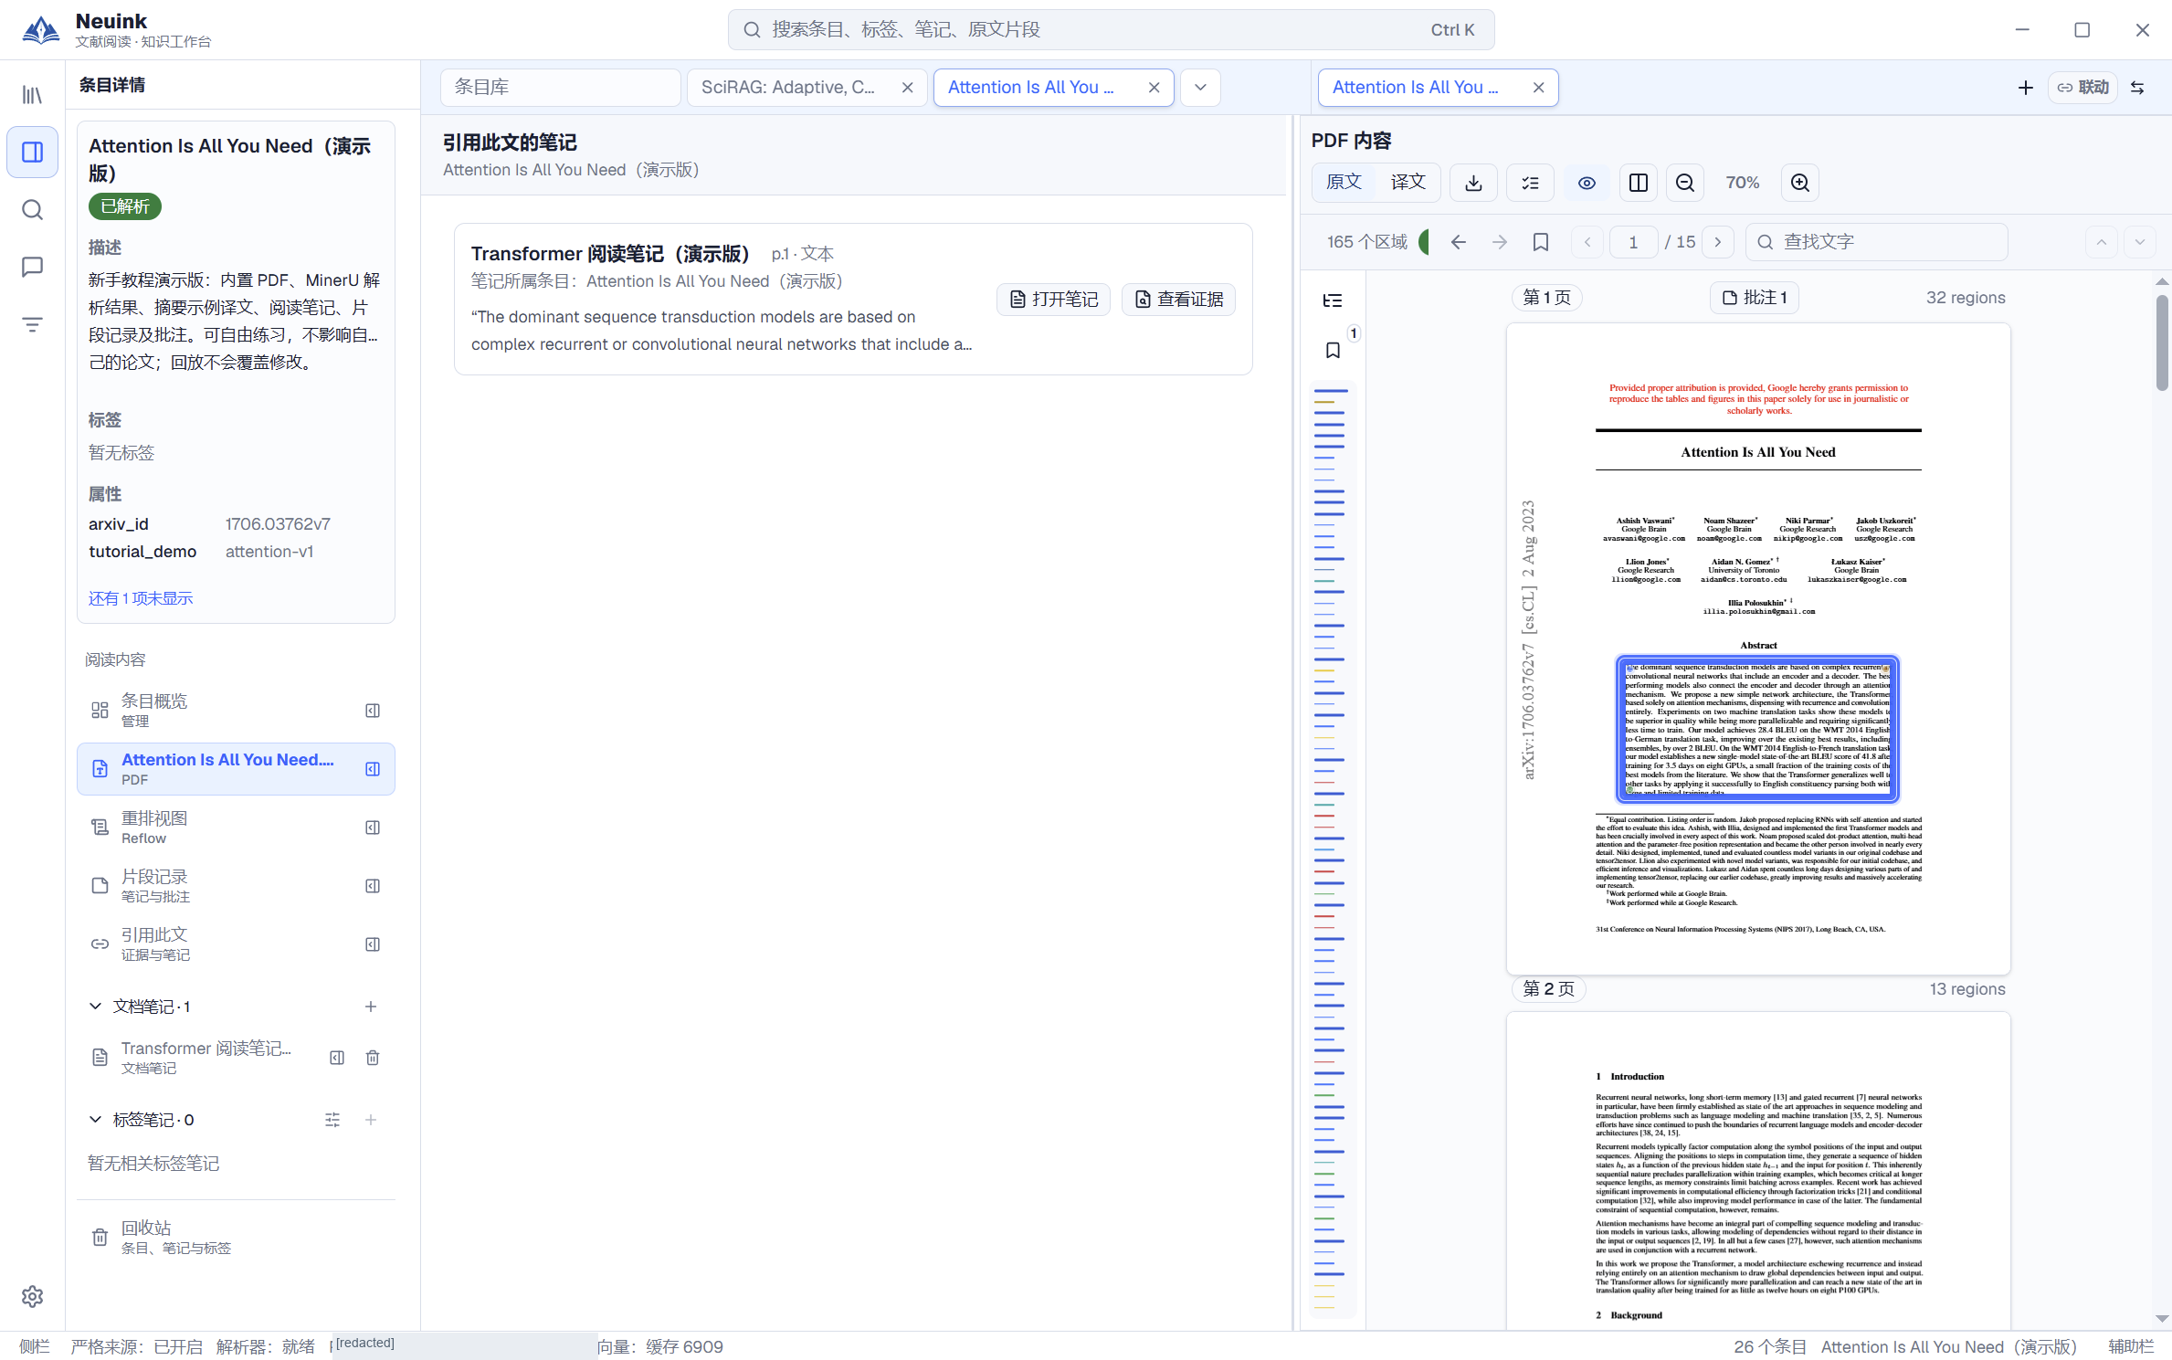The height and width of the screenshot is (1360, 2172).
Task: Select the detail panel sidebar icon
Action: click(32, 153)
